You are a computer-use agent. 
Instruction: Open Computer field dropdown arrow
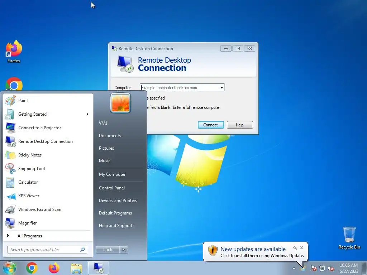pyautogui.click(x=221, y=88)
